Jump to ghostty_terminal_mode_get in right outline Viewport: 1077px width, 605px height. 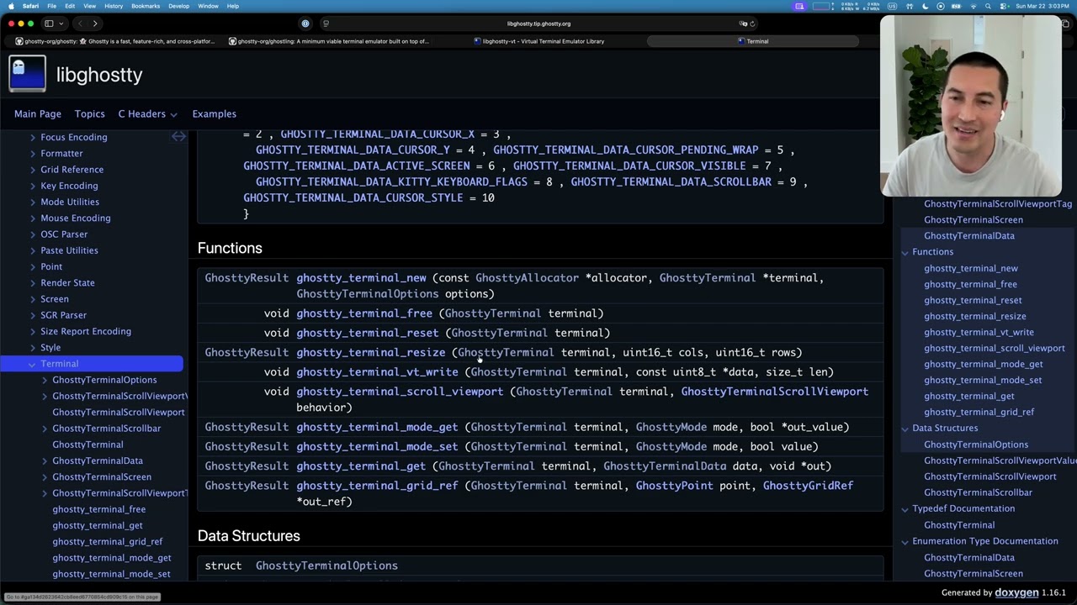tap(983, 364)
